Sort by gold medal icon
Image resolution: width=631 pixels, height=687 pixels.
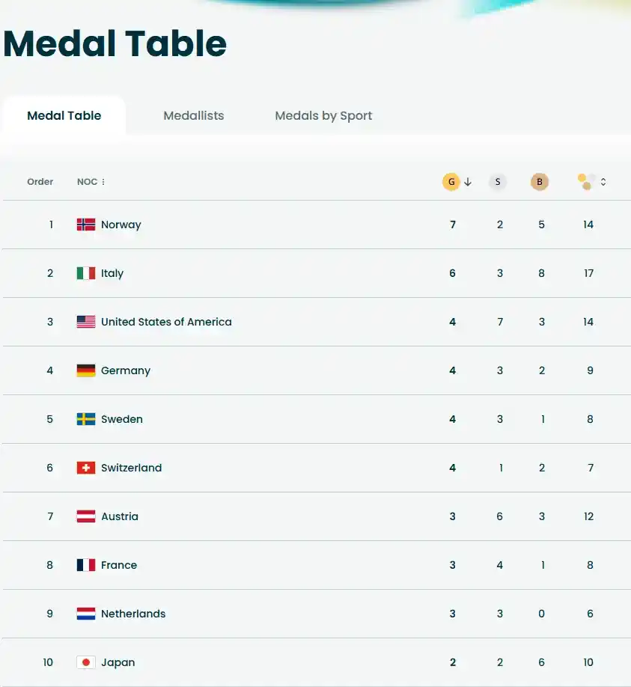click(451, 182)
